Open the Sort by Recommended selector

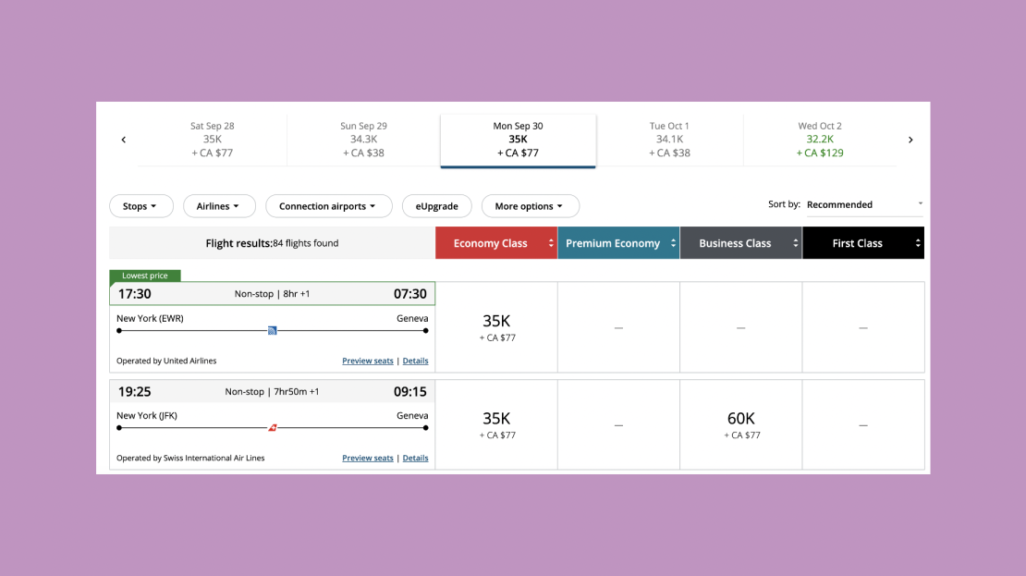click(x=864, y=204)
